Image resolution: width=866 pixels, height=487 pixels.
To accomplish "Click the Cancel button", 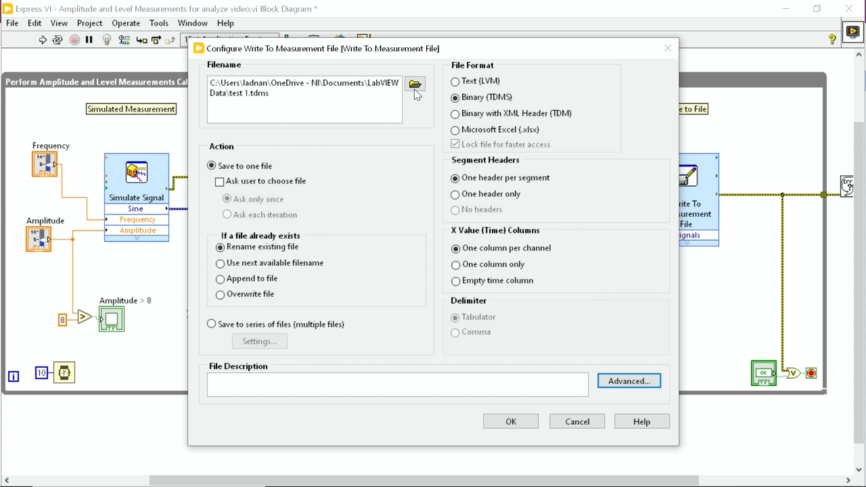I will (577, 422).
